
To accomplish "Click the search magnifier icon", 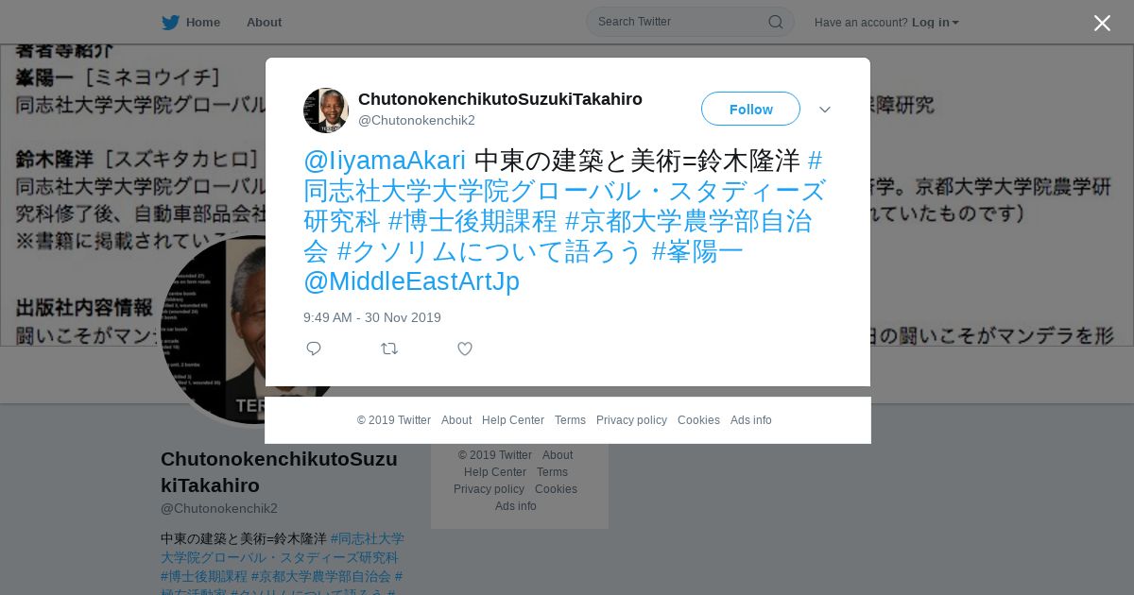I will [775, 22].
